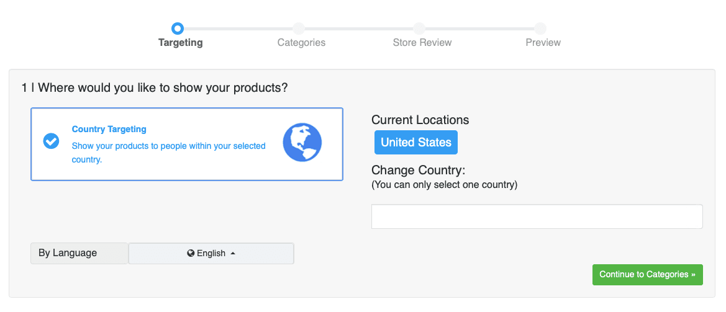
Task: Click progress bar between Targeting and Categories
Action: pyautogui.click(x=238, y=29)
